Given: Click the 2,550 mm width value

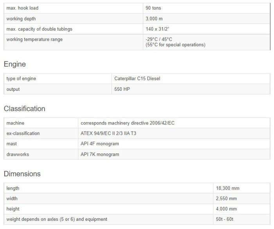Looking at the screenshot, I should pos(227,198).
